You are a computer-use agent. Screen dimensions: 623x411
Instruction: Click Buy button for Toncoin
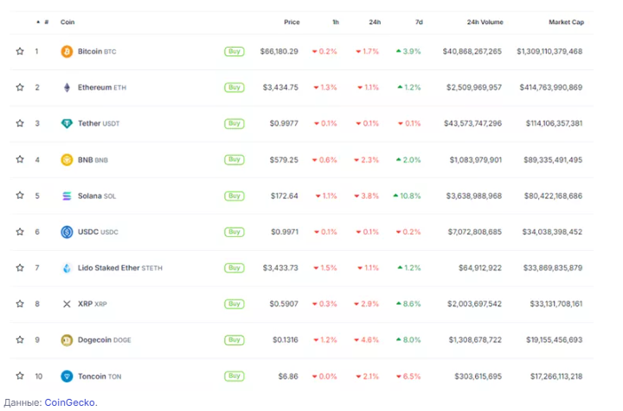(234, 376)
